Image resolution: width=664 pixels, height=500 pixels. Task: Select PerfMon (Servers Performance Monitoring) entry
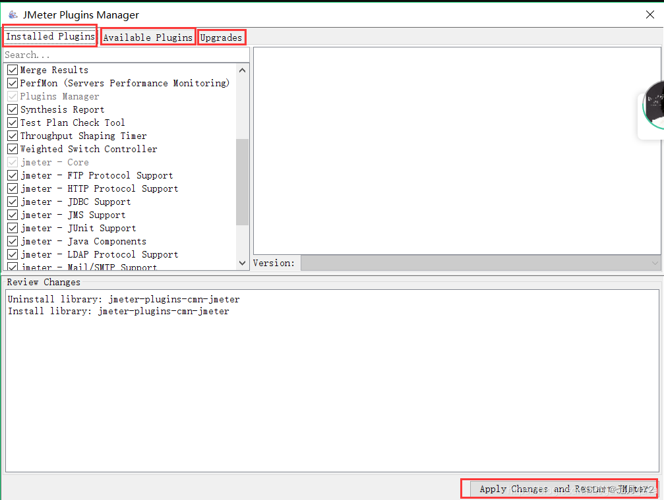[125, 83]
